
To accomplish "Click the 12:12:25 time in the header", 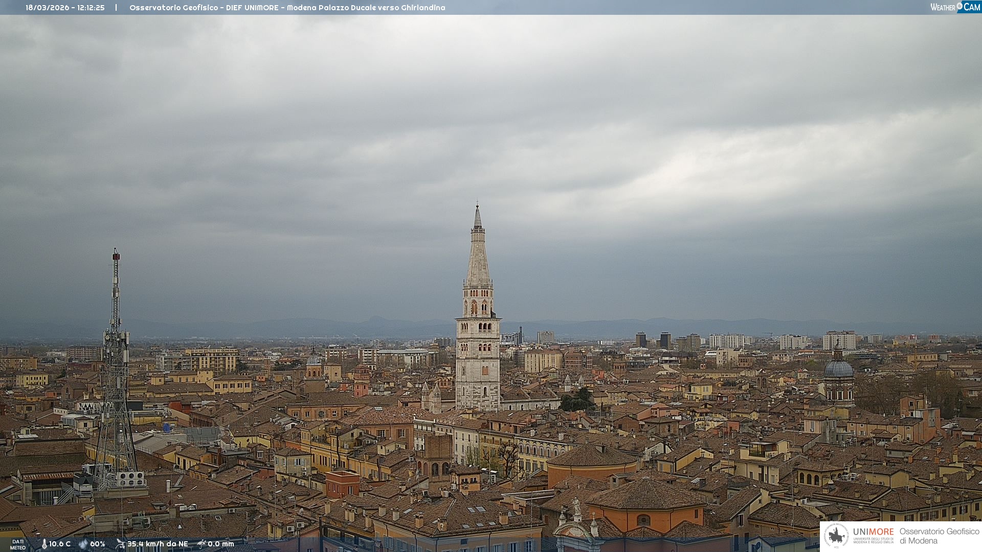I will click(91, 8).
